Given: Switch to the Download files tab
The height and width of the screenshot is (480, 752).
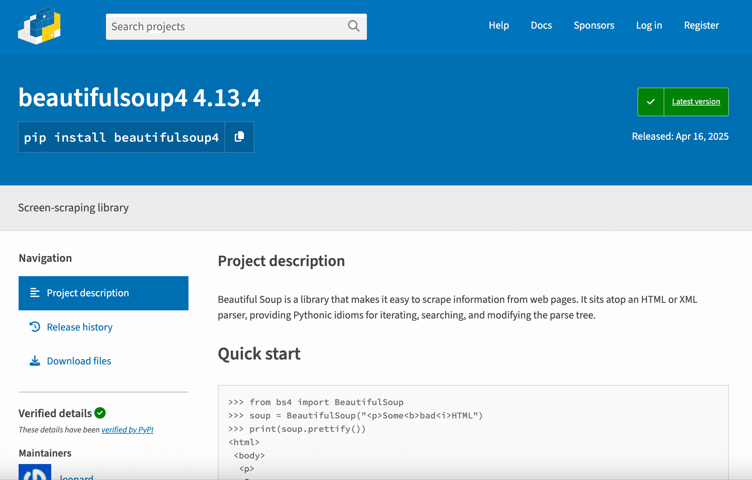Looking at the screenshot, I should pyautogui.click(x=103, y=361).
